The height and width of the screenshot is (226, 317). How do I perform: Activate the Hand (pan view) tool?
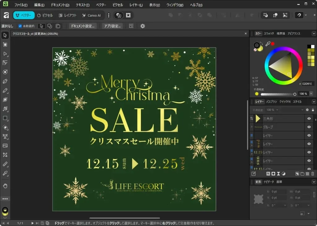(x=5, y=186)
